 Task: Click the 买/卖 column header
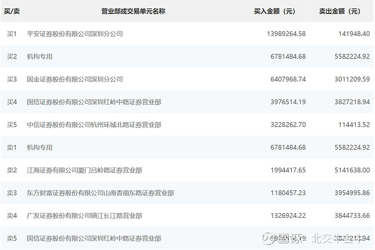pyautogui.click(x=12, y=11)
